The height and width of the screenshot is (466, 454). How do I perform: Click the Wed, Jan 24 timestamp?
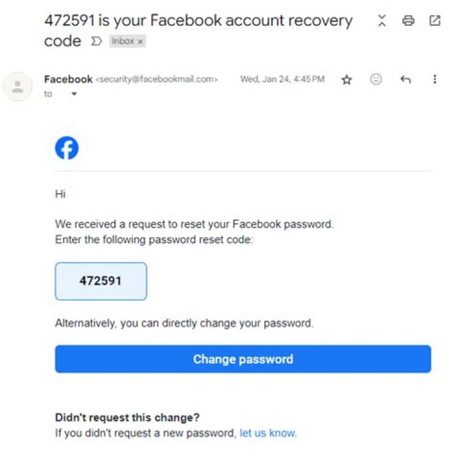click(282, 79)
